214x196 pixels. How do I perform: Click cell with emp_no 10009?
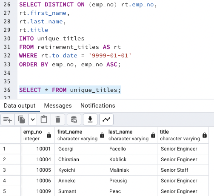pyautogui.click(x=37, y=191)
